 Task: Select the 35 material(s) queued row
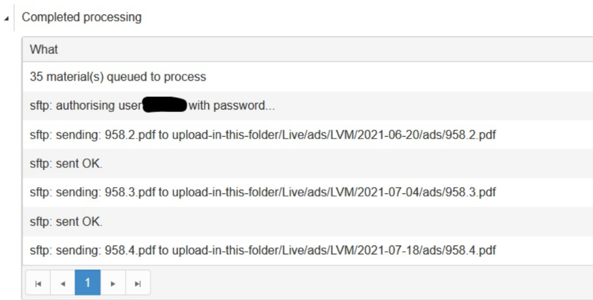pos(118,76)
